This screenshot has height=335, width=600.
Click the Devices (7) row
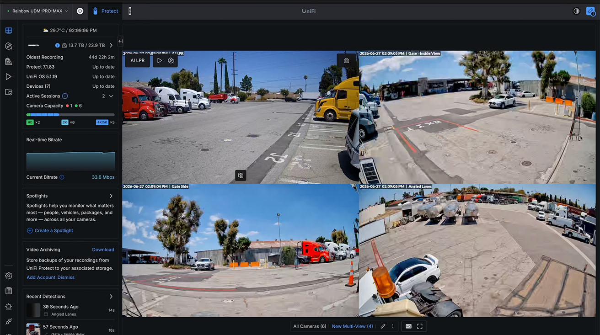pos(70,86)
